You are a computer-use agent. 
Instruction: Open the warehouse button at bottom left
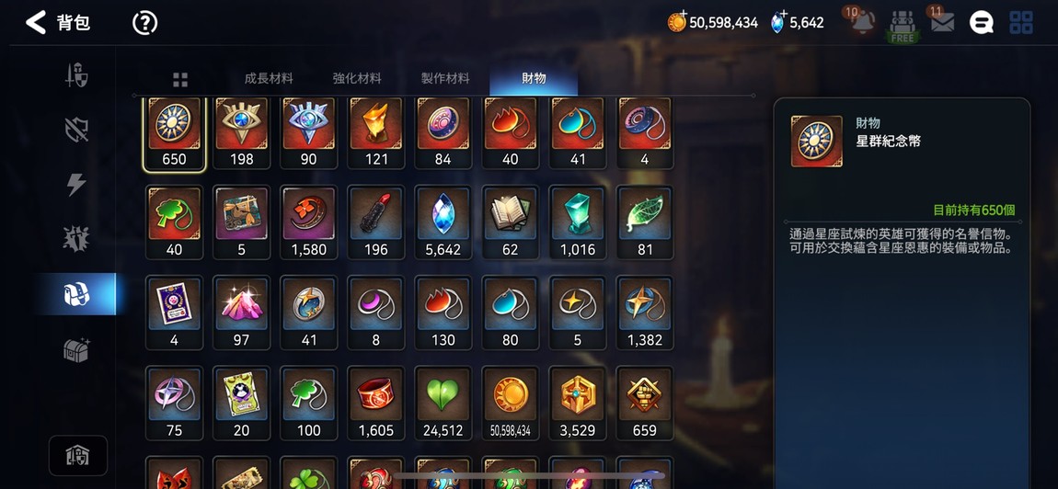(77, 455)
